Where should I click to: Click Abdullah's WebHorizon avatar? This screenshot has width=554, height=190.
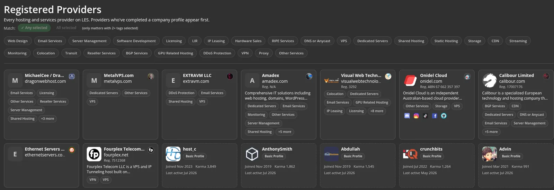[331, 154]
